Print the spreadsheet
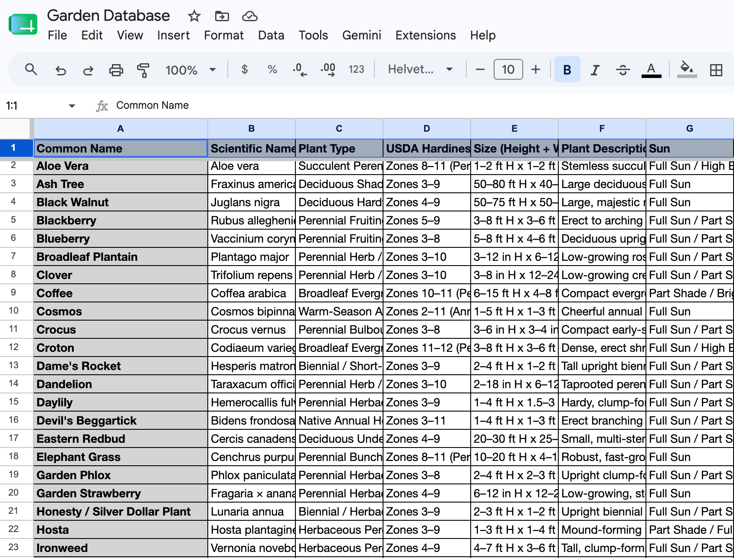The image size is (734, 558). (x=116, y=70)
